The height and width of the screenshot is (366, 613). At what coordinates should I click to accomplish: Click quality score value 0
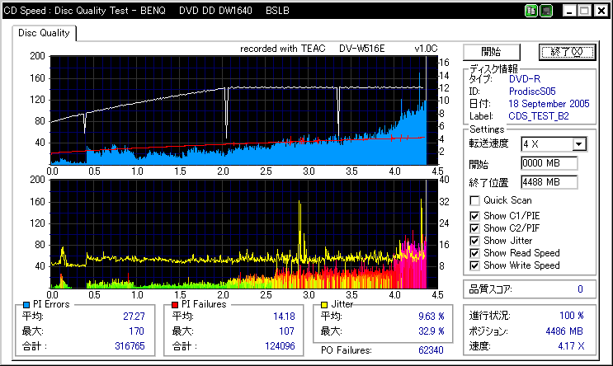tap(580, 289)
